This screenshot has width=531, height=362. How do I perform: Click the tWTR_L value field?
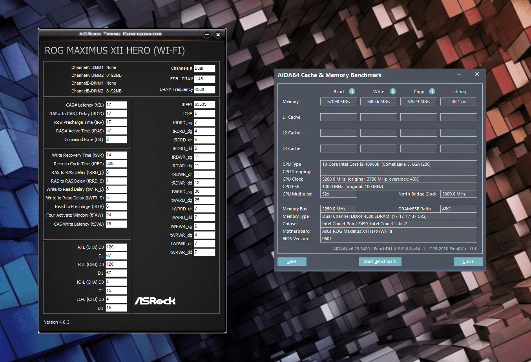pyautogui.click(x=116, y=189)
